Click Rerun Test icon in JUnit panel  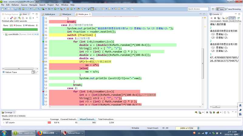pos(19,18)
